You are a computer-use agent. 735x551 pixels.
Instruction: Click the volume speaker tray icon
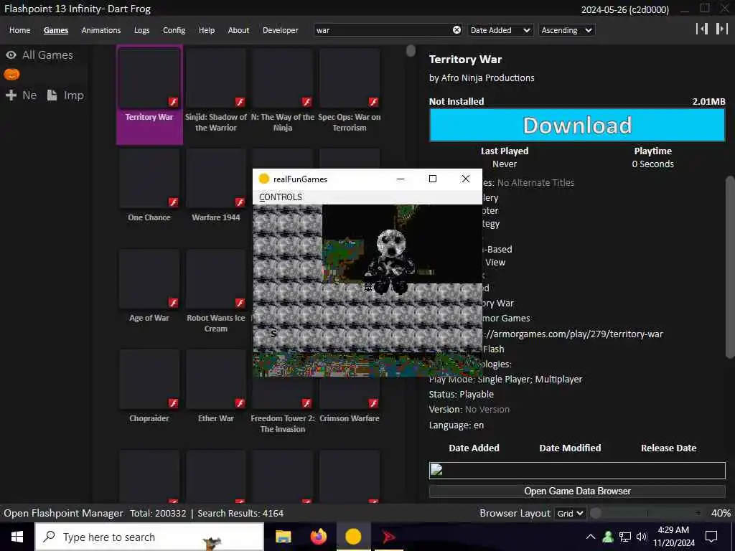pyautogui.click(x=641, y=537)
